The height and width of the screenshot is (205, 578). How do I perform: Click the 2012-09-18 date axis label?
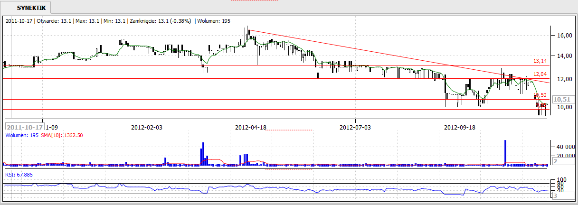click(x=459, y=127)
